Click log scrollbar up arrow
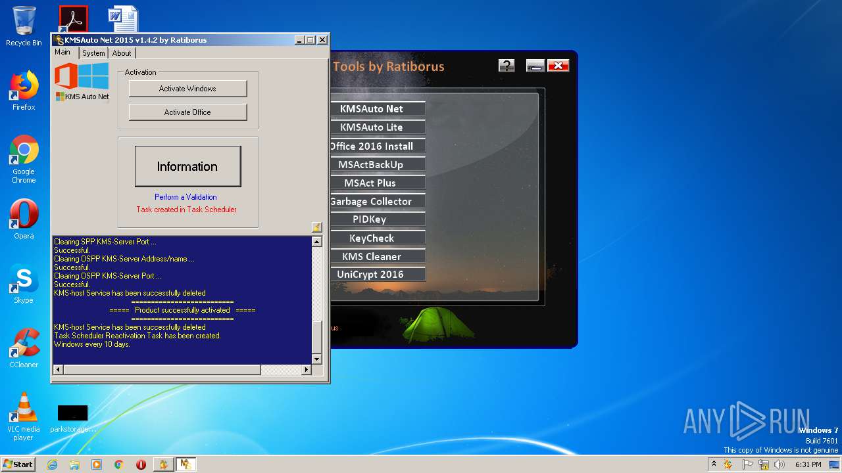The image size is (842, 473). pyautogui.click(x=317, y=242)
